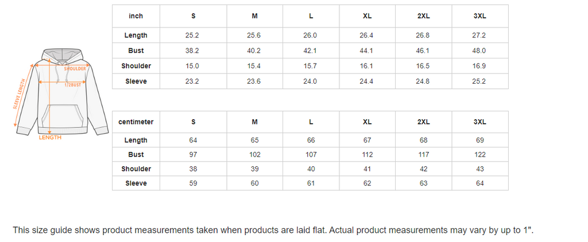Click the Shoulder row label in the centimeter table
The width and height of the screenshot is (588, 242).
pos(136,169)
